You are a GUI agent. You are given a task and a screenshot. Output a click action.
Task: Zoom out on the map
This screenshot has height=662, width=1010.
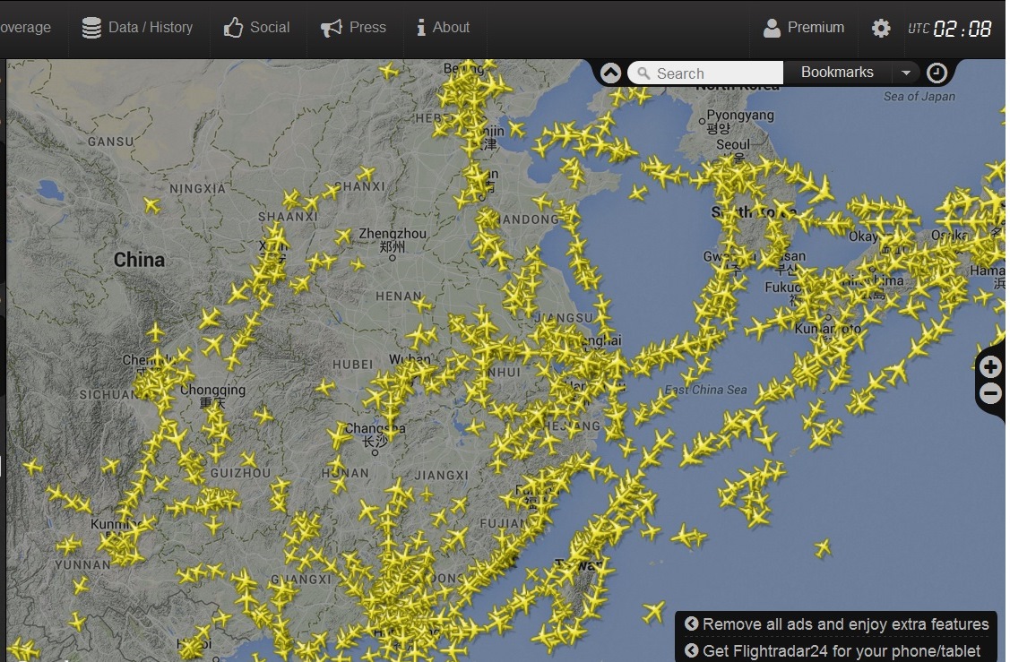point(990,393)
